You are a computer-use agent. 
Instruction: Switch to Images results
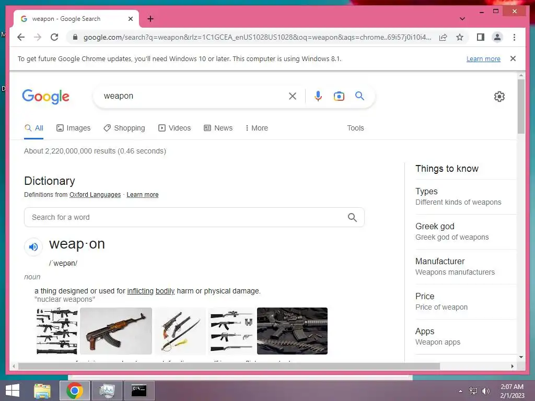[73, 128]
